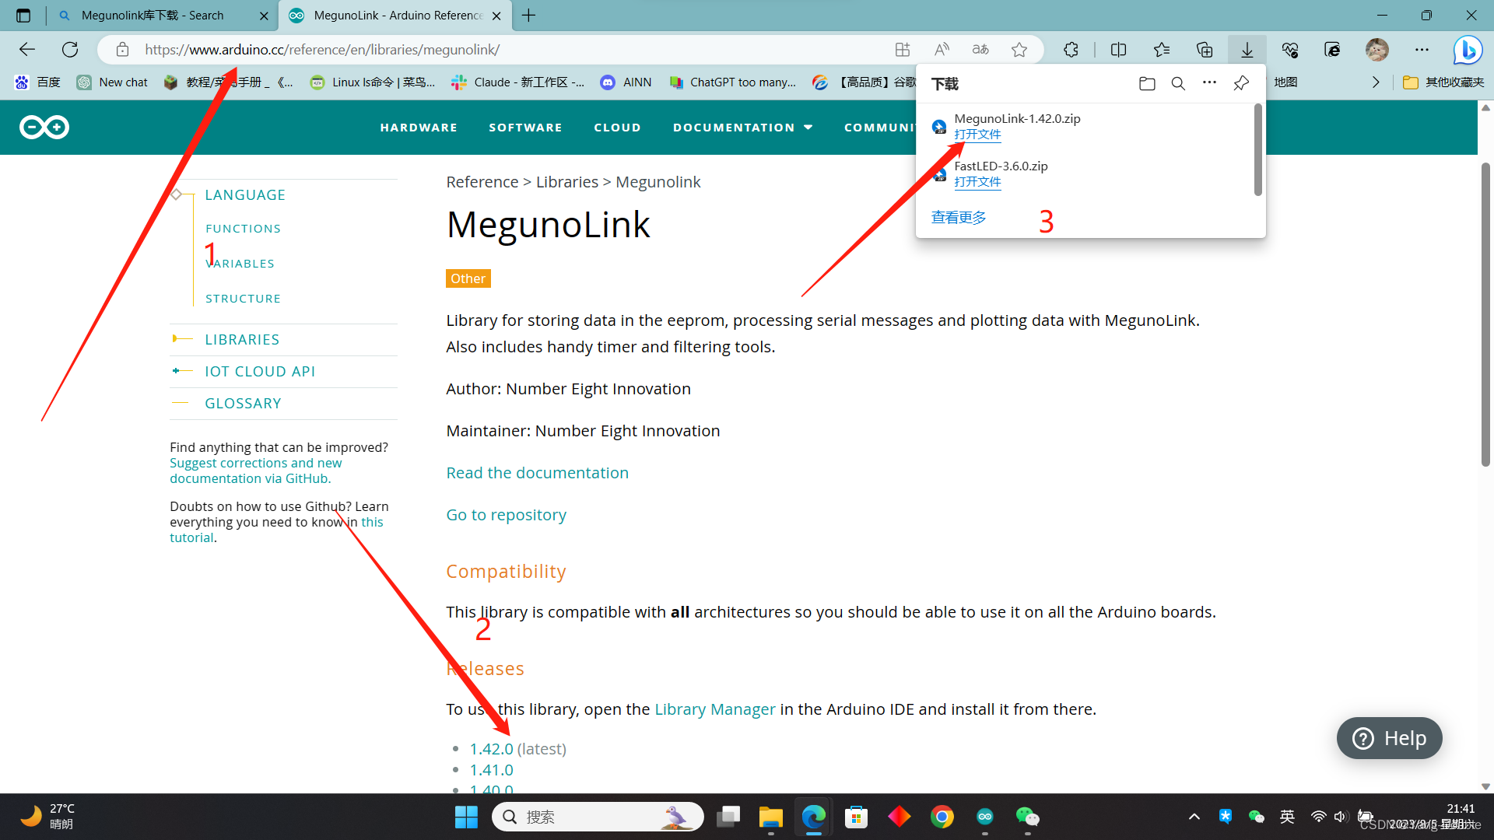Viewport: 1494px width, 840px height.
Task: Pin the downloads panel
Action: (1241, 83)
